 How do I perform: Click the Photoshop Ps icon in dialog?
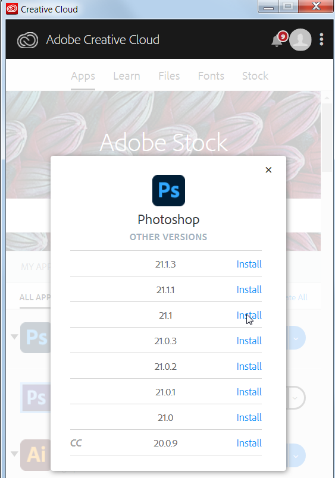(168, 190)
